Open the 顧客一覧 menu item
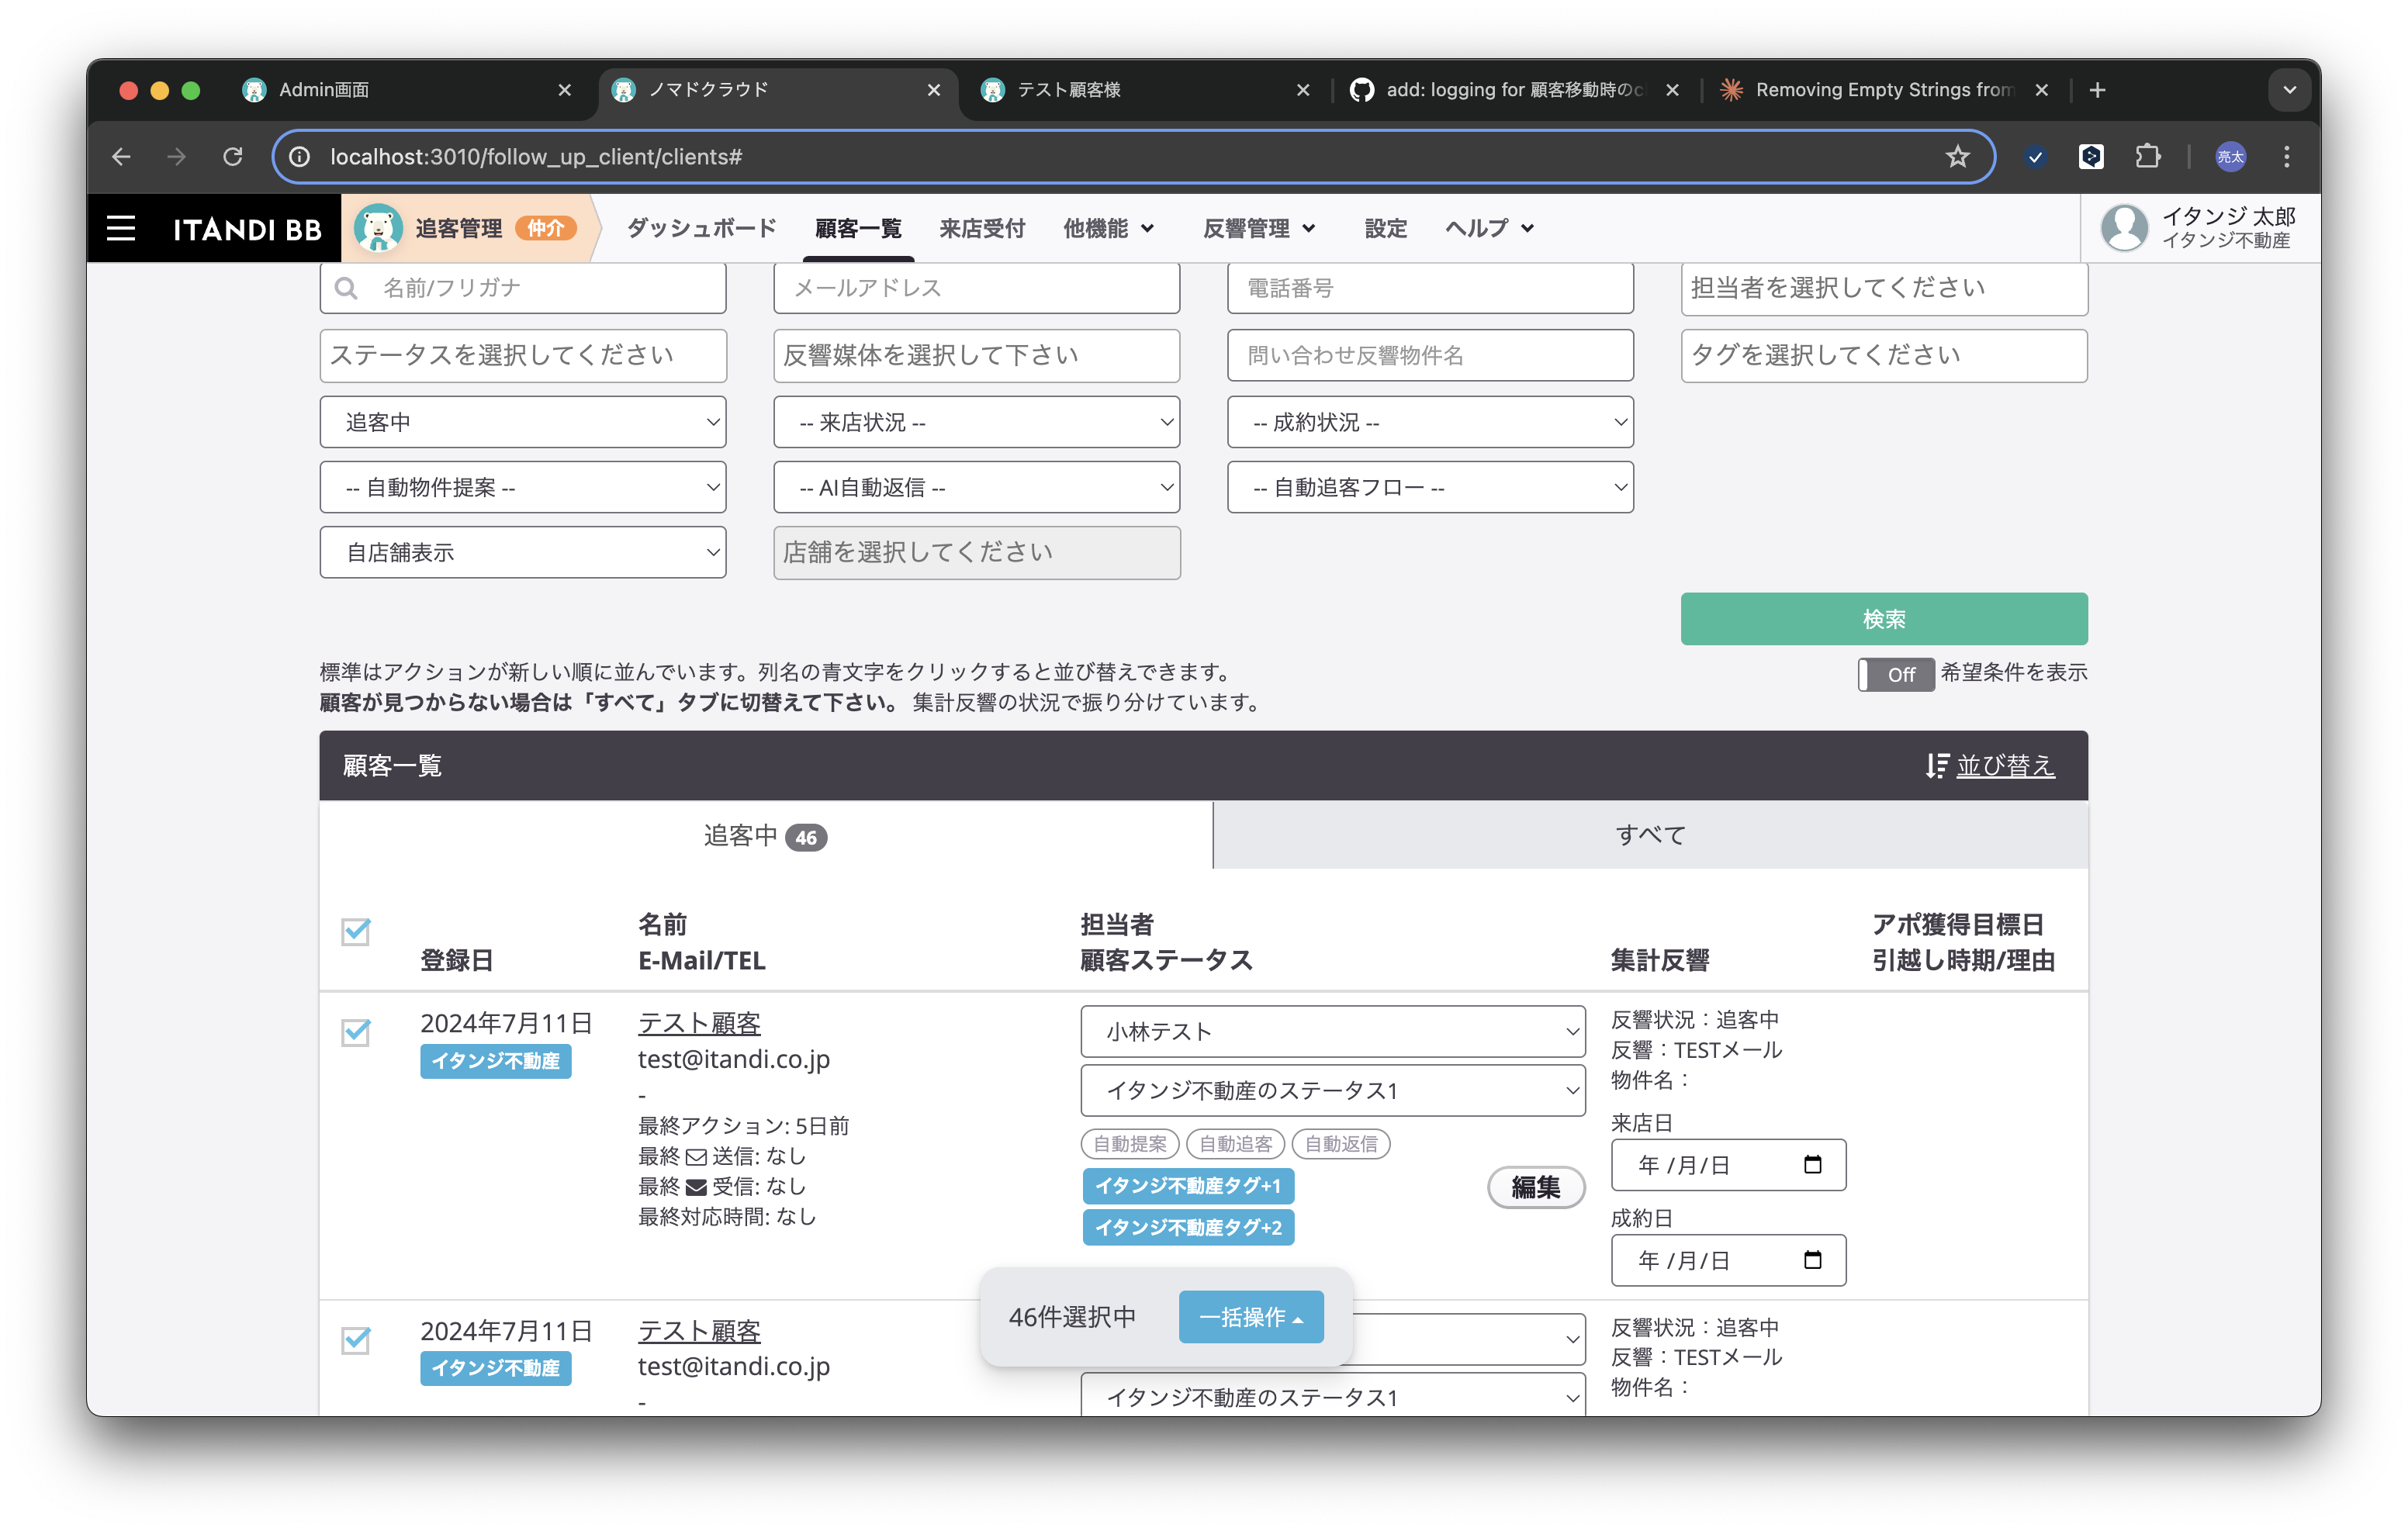Image resolution: width=2408 pixels, height=1531 pixels. tap(858, 228)
